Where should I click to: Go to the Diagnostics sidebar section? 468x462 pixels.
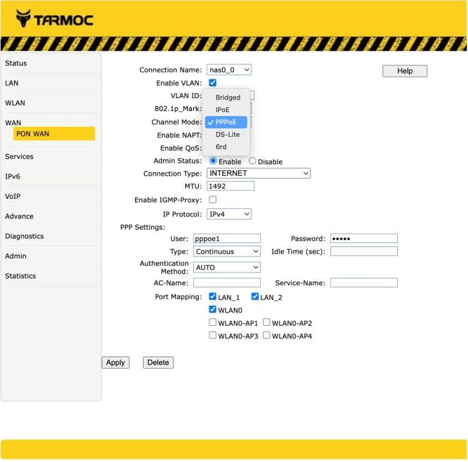point(24,236)
